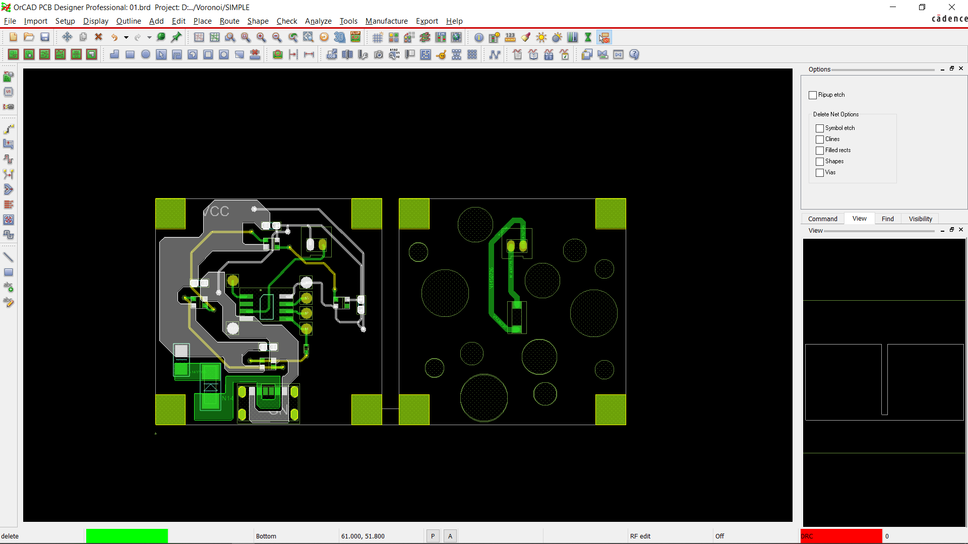Click the Flip design icon
The image size is (968, 544).
click(x=355, y=37)
